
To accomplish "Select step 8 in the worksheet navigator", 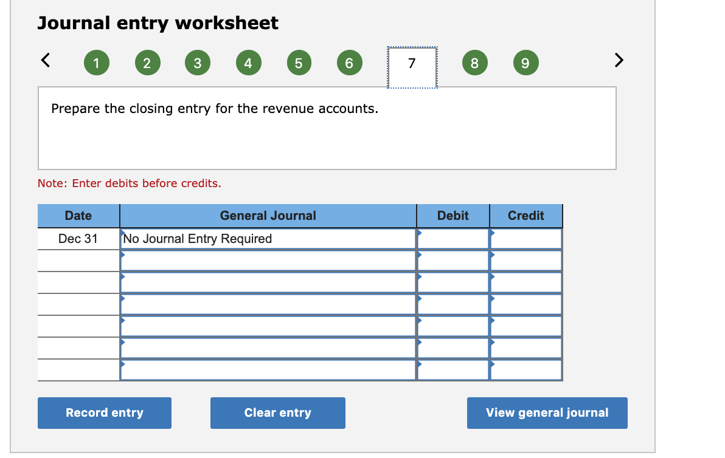I will (x=475, y=63).
